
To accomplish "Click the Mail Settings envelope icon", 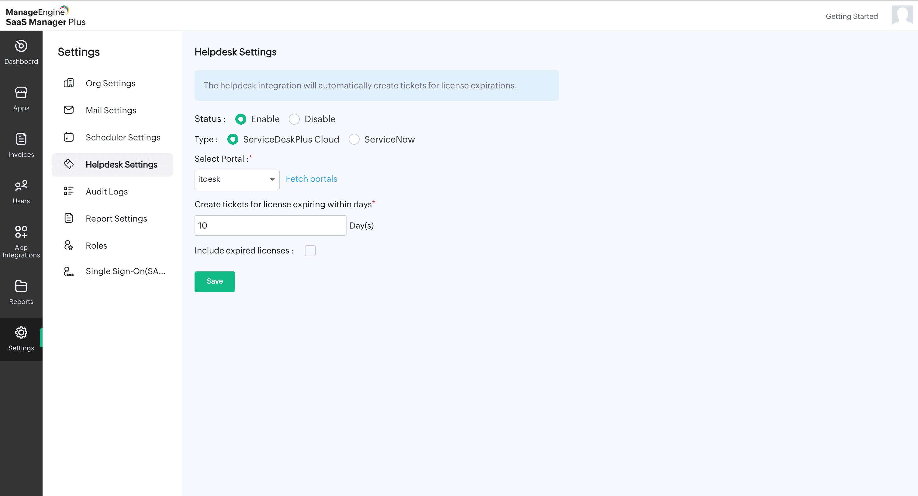I will point(68,110).
